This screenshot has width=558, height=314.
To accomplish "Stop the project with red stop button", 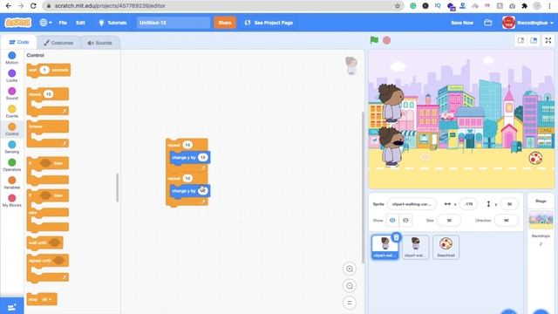I will tap(387, 40).
